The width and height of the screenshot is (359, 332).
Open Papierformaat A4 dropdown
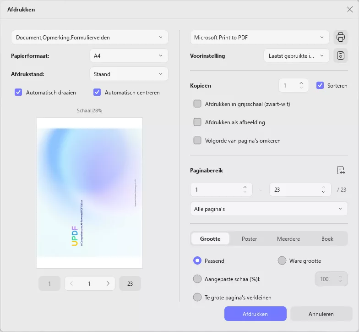click(129, 55)
